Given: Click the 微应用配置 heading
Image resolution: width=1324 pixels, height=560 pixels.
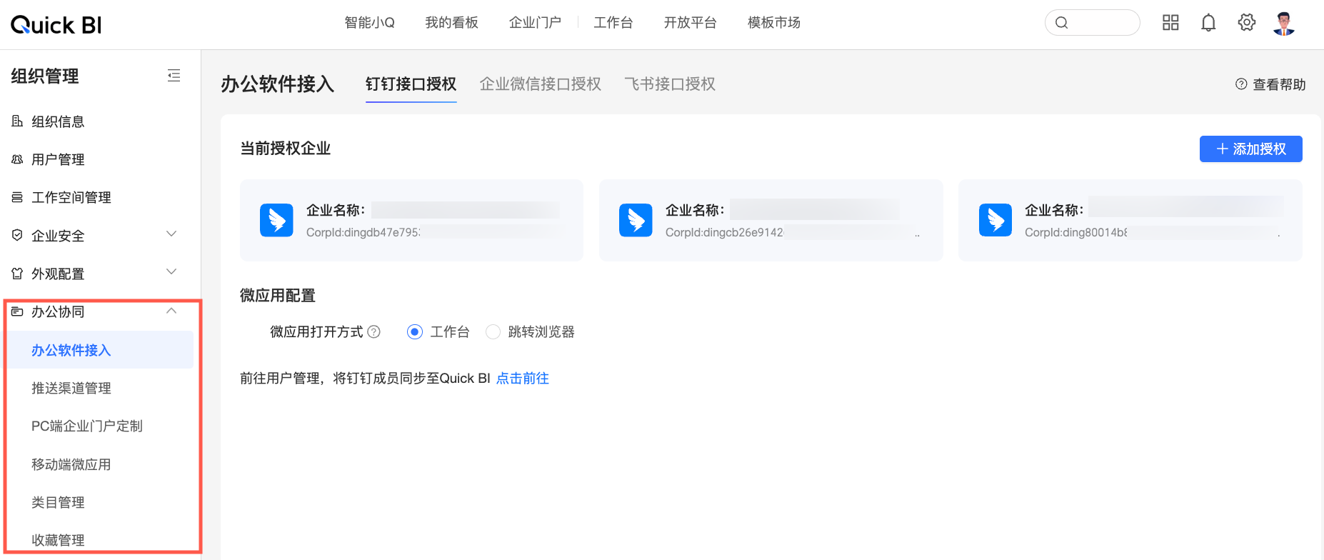Looking at the screenshot, I should click(278, 295).
